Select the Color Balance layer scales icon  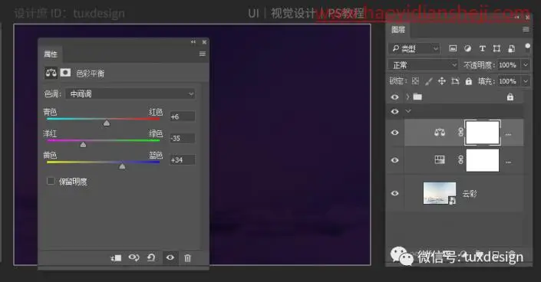(x=439, y=133)
